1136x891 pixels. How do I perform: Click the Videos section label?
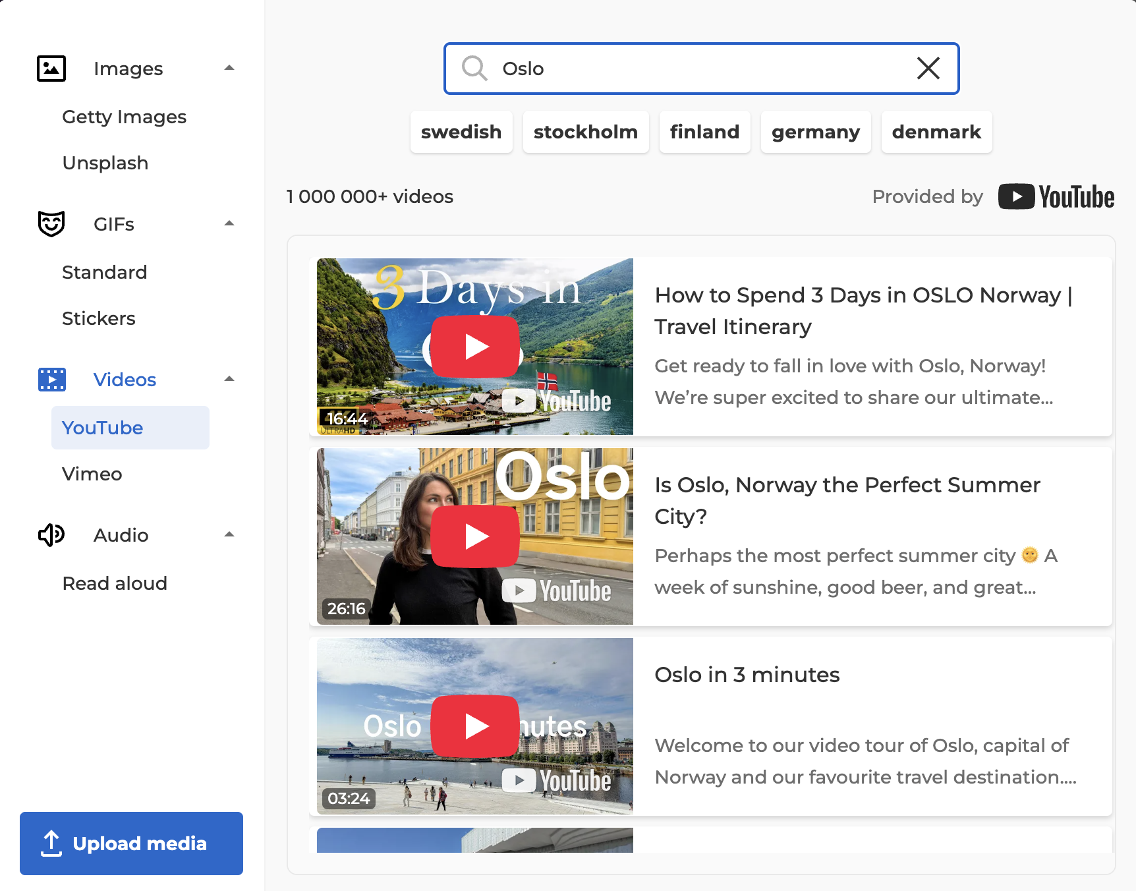pos(125,380)
